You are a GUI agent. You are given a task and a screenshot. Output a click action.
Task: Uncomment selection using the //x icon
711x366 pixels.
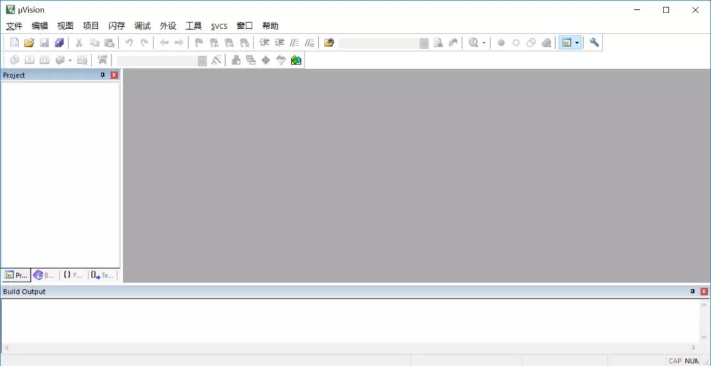pyautogui.click(x=309, y=43)
